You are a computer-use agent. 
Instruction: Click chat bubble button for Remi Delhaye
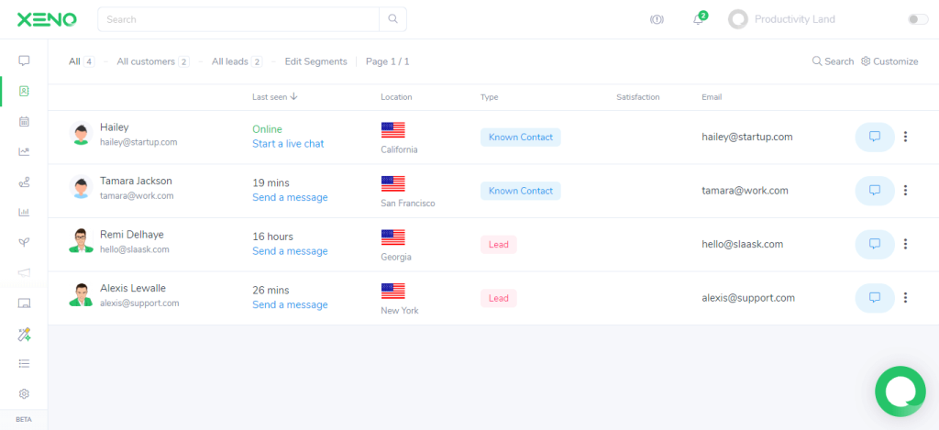(x=874, y=244)
